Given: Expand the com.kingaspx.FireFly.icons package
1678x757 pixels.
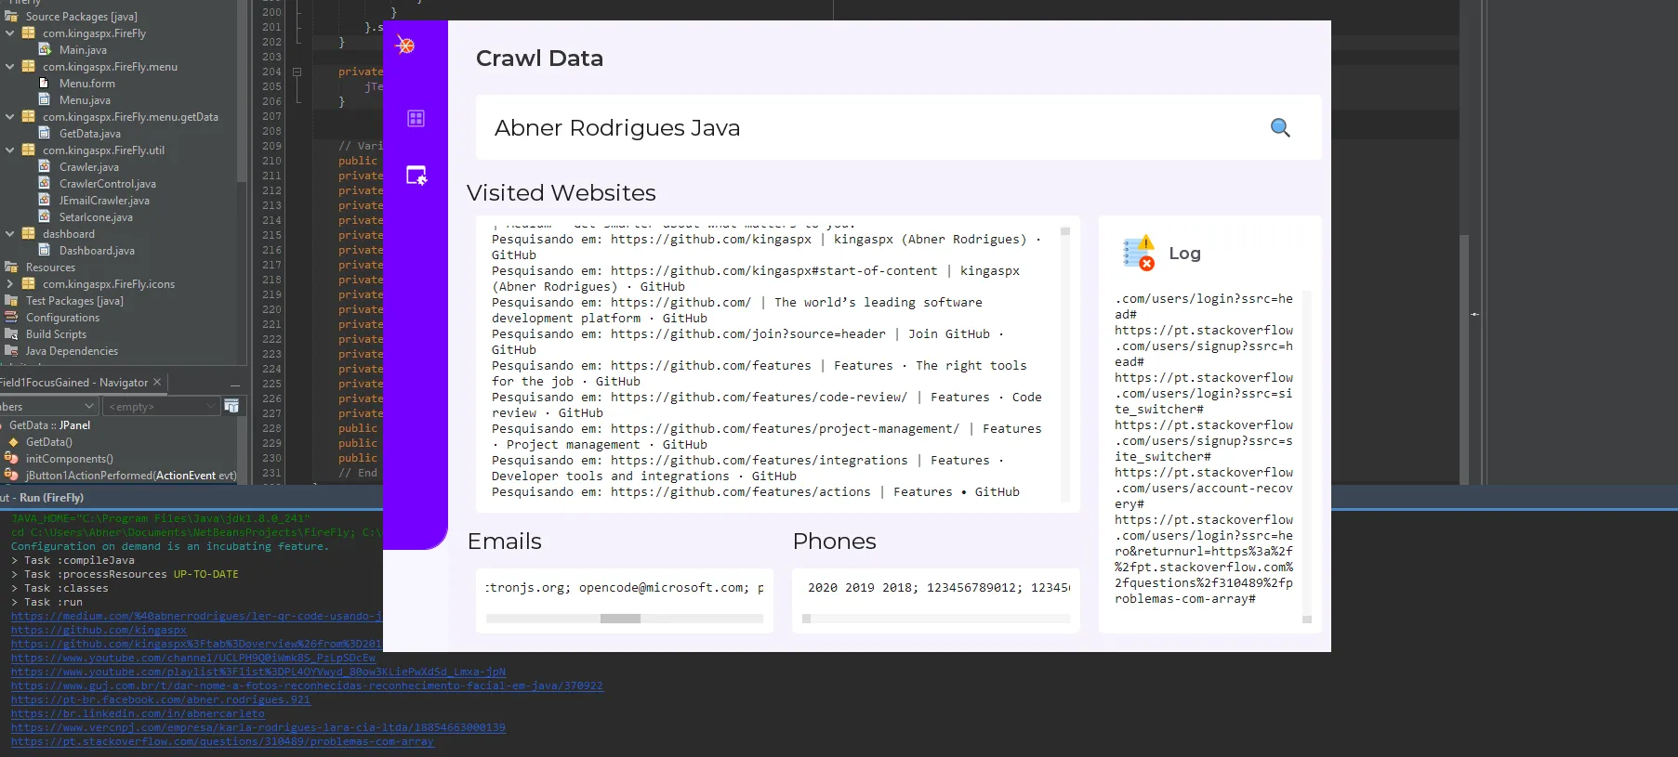Looking at the screenshot, I should click(x=10, y=283).
